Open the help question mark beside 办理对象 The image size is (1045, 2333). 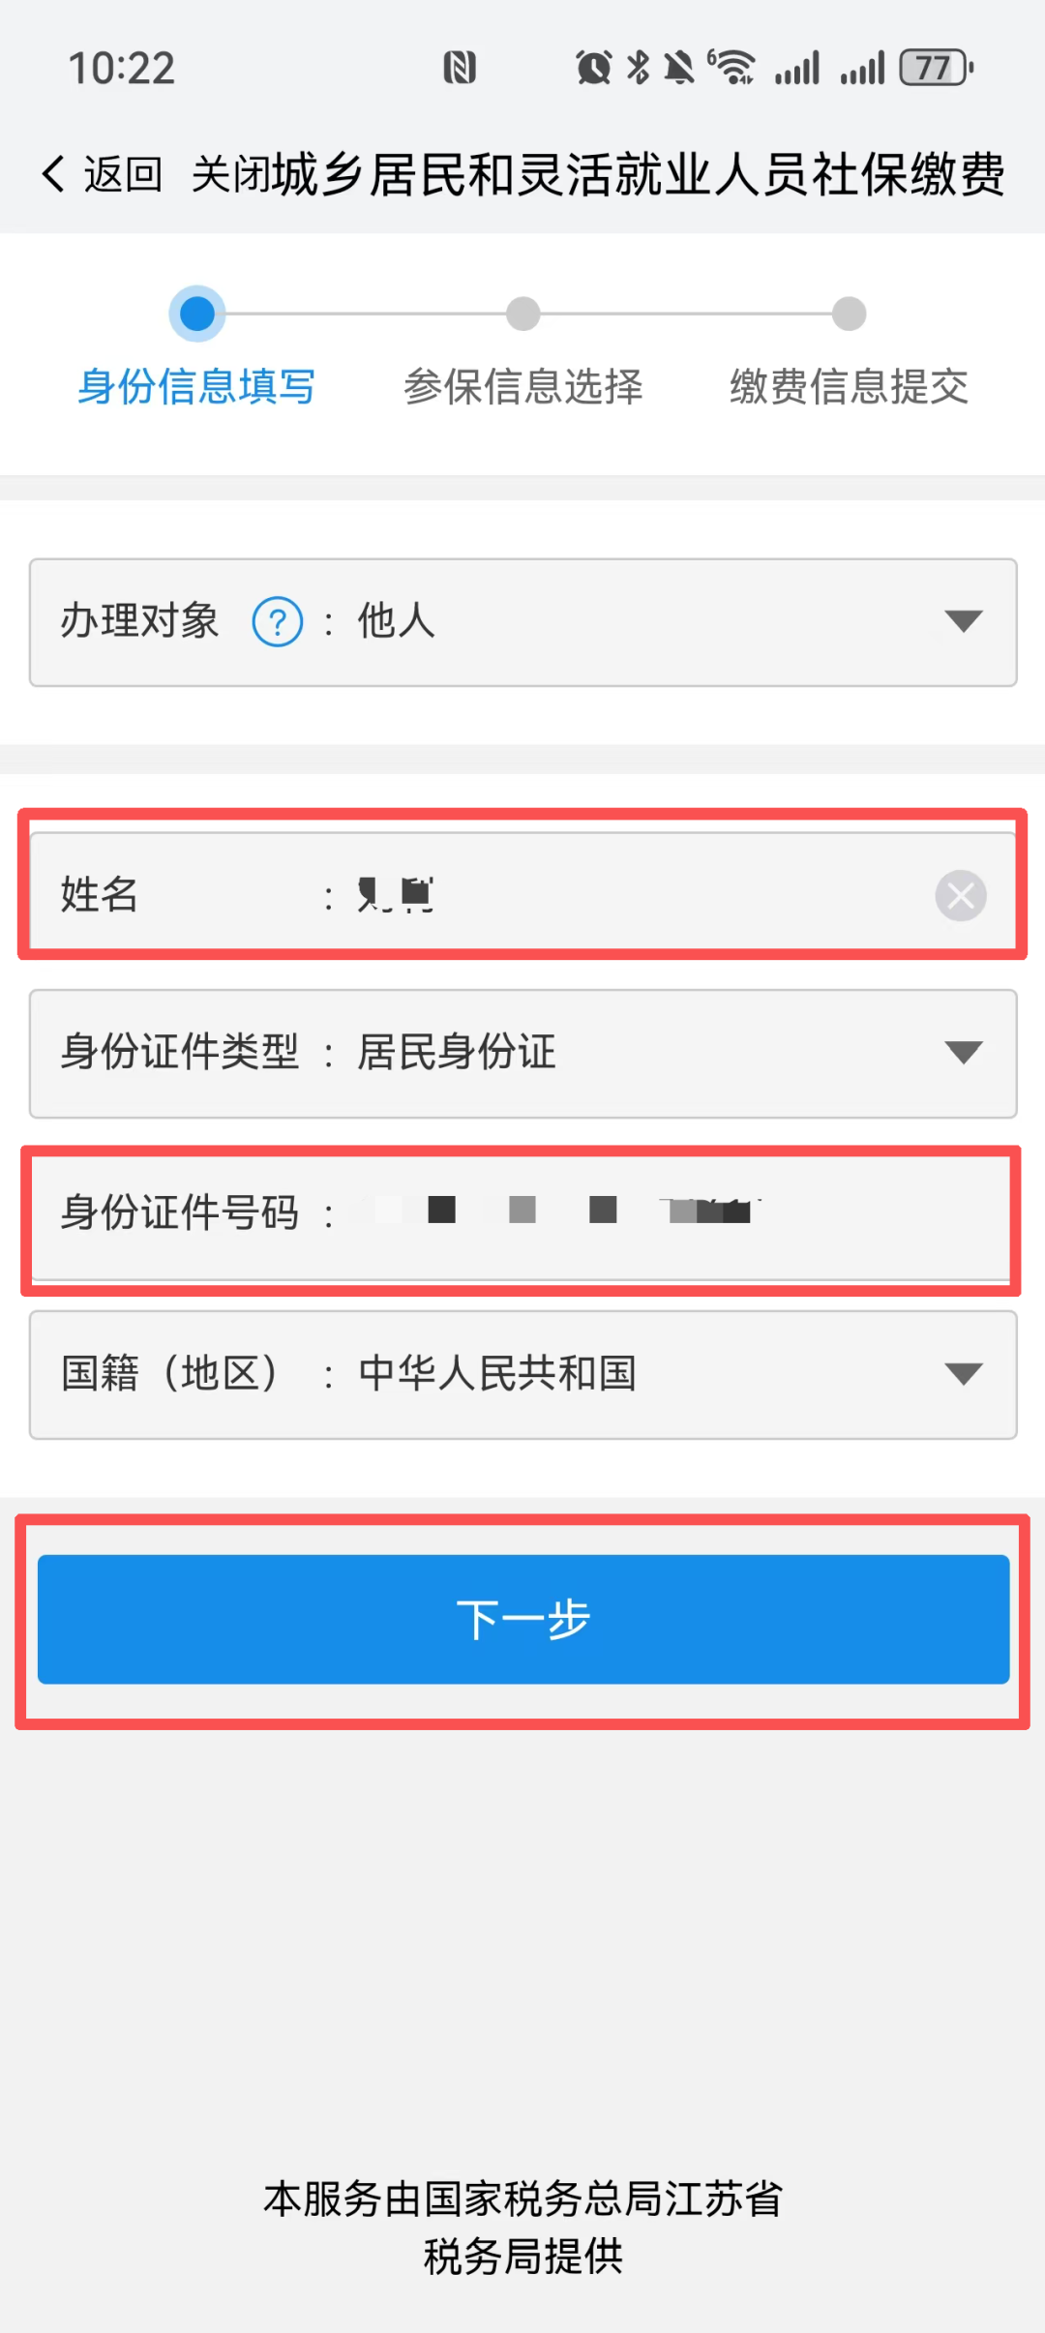tap(278, 621)
